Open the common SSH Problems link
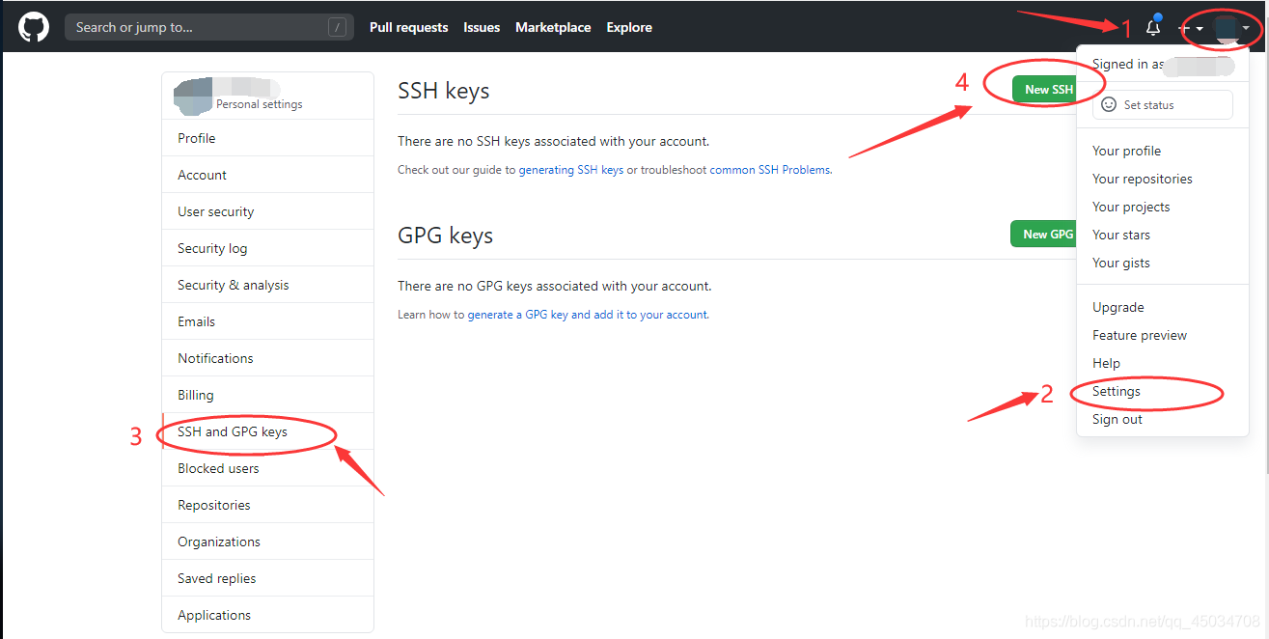The image size is (1269, 639). click(x=770, y=170)
